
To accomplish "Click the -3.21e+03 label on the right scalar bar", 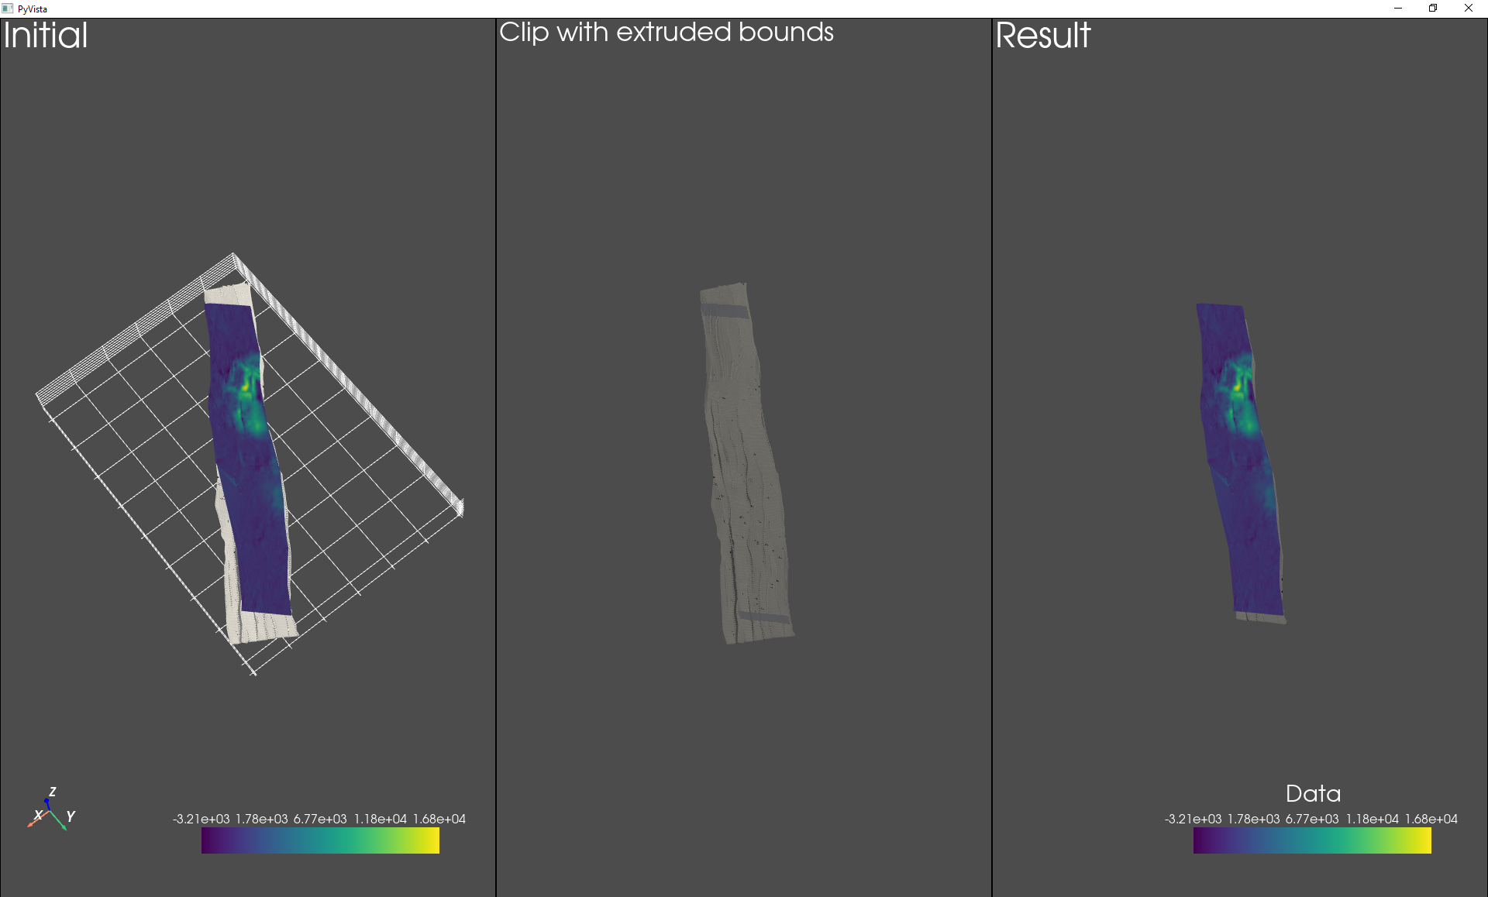I will 1193,817.
